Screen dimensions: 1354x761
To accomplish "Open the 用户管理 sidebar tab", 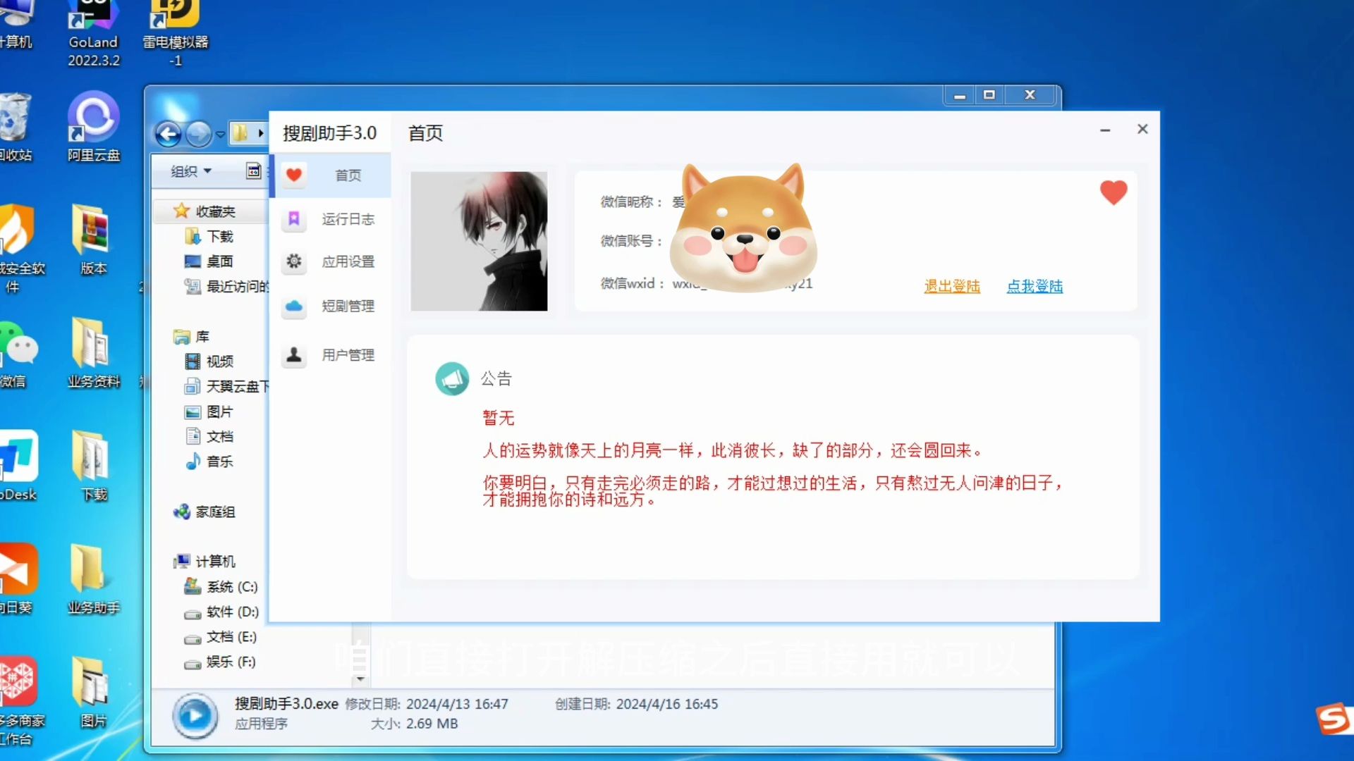I will [330, 355].
